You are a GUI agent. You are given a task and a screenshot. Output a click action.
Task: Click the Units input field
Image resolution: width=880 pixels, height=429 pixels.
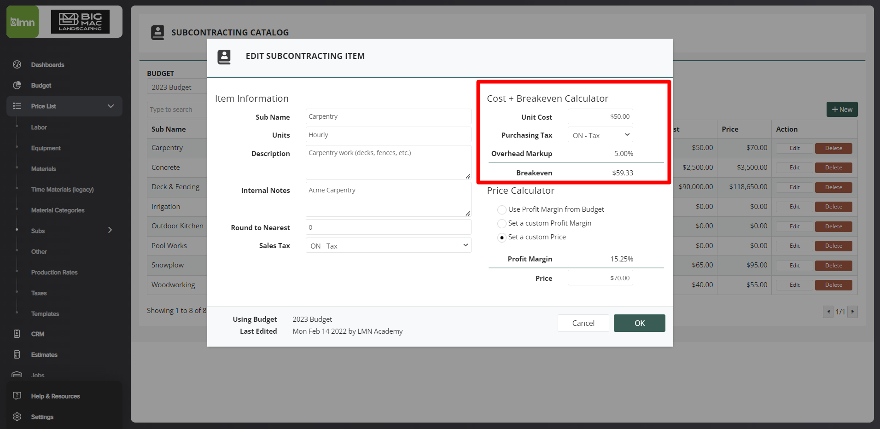pyautogui.click(x=388, y=134)
